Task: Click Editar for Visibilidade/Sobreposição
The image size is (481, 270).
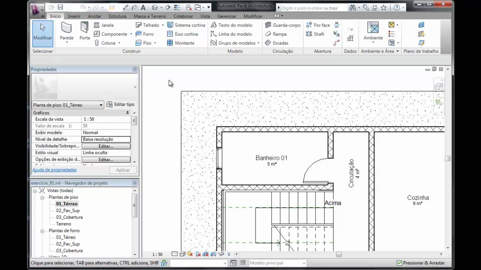Action: (x=106, y=146)
